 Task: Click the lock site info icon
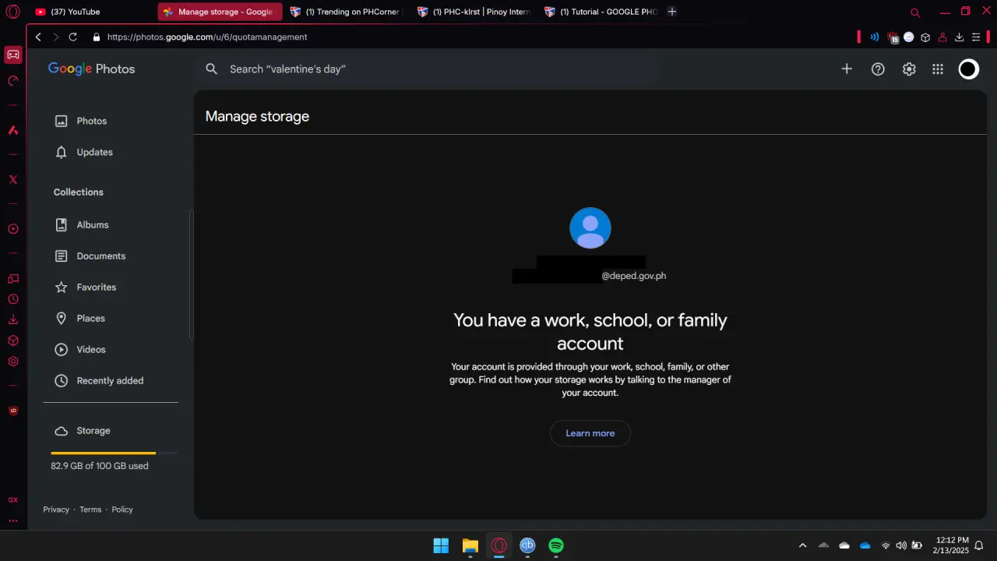(97, 37)
